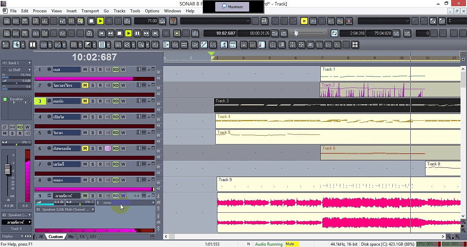Unmute track 3 คอร์ด
Screen dimensions: 467x247
tap(85, 101)
